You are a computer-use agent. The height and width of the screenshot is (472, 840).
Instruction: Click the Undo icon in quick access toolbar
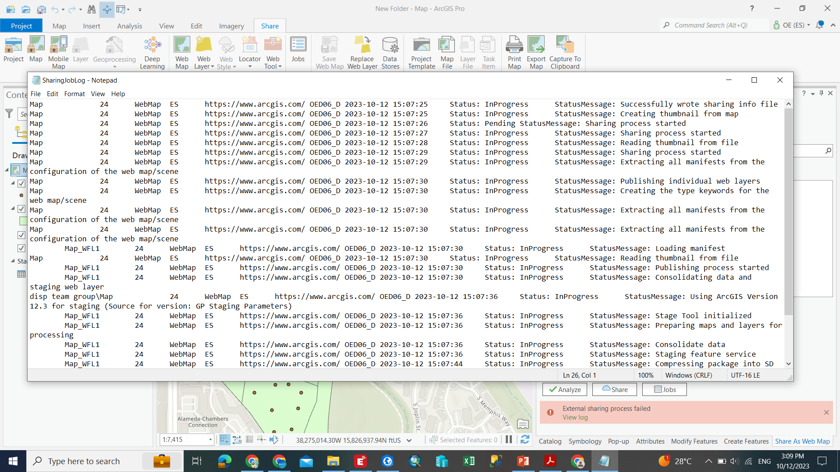click(x=55, y=9)
